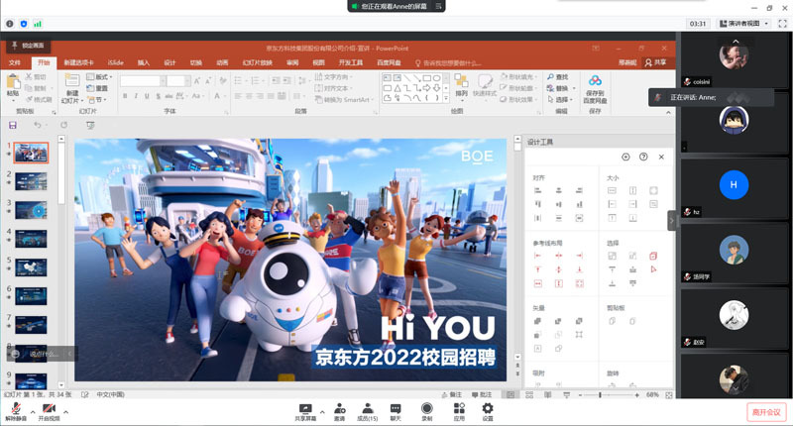Turn on camera with 开启视频
Screen dimensions: 793x426
click(49, 410)
